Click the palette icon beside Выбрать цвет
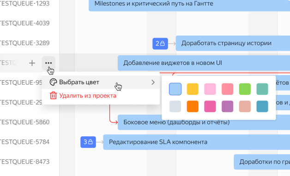This screenshot has width=290, height=176. (53, 82)
